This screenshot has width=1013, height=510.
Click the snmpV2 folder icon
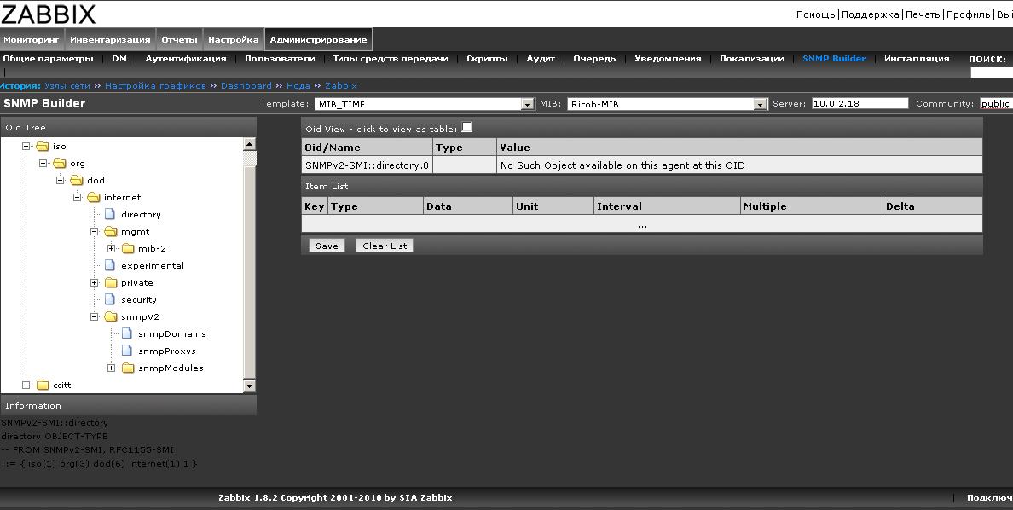point(111,317)
